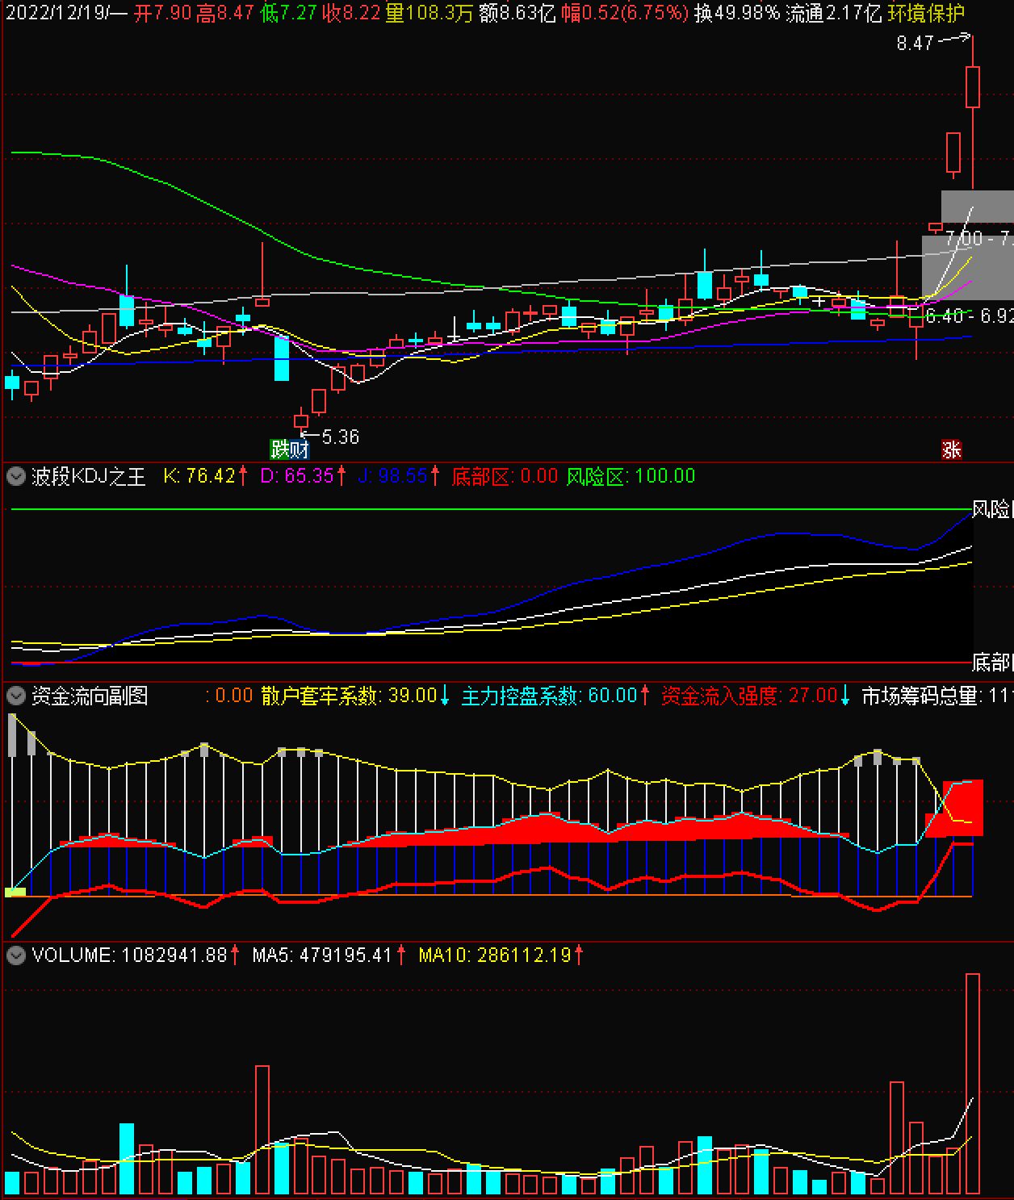Viewport: 1014px width, 1200px height.
Task: Open the 环境保护 sector link
Action: point(926,13)
